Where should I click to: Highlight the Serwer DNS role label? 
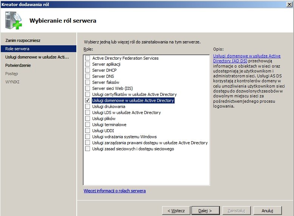[103, 76]
